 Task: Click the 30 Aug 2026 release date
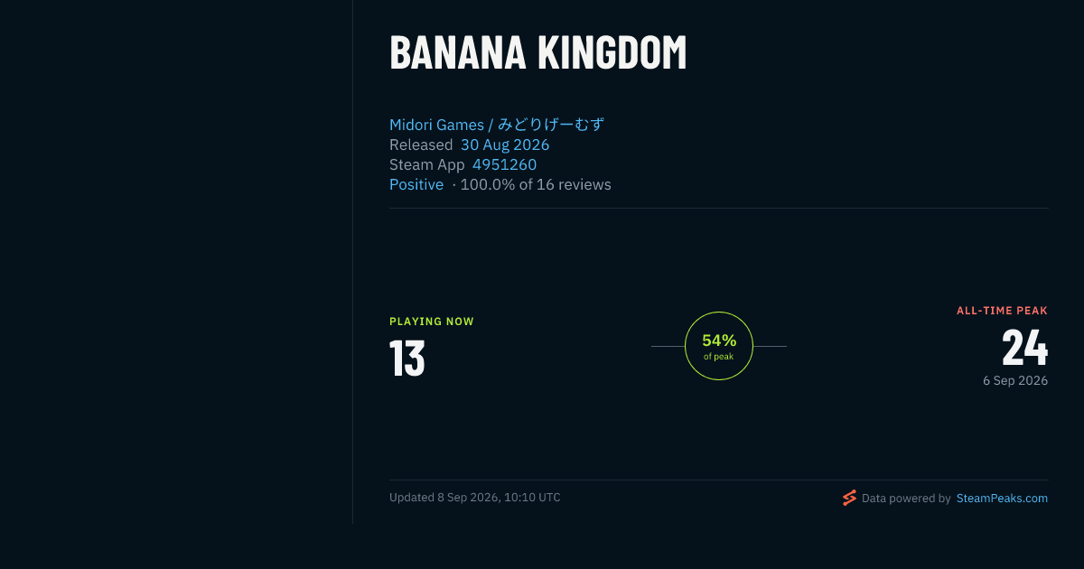[505, 145]
